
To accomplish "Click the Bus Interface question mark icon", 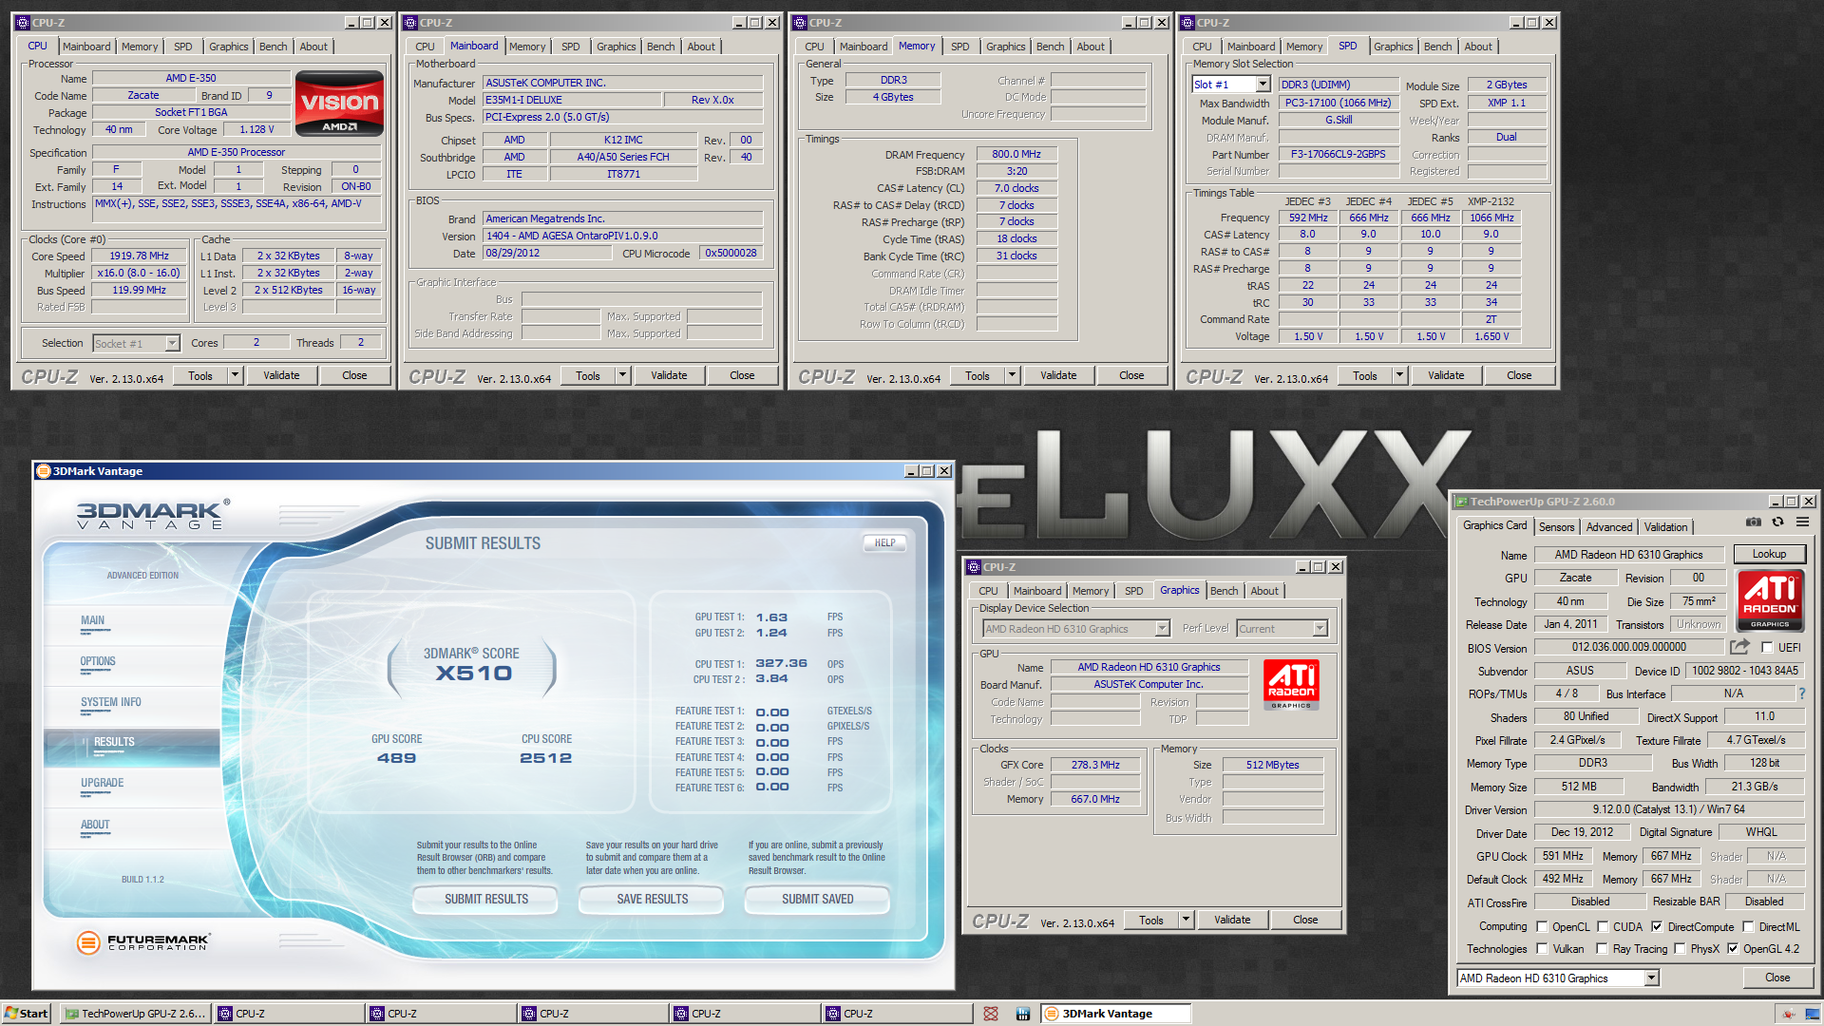I will 1801,693.
